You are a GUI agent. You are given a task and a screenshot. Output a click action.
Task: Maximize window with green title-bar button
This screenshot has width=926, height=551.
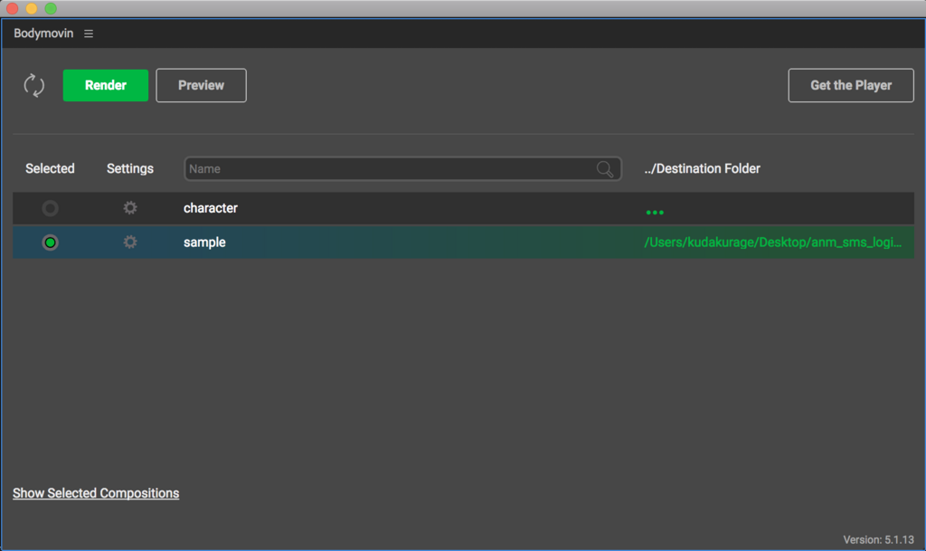click(51, 8)
